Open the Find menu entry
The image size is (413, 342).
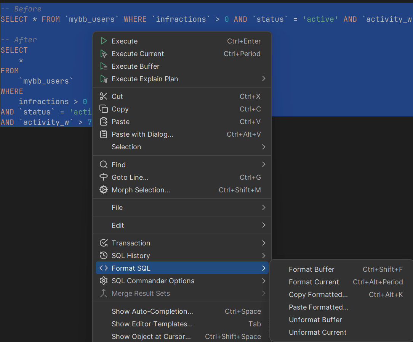[182, 165]
